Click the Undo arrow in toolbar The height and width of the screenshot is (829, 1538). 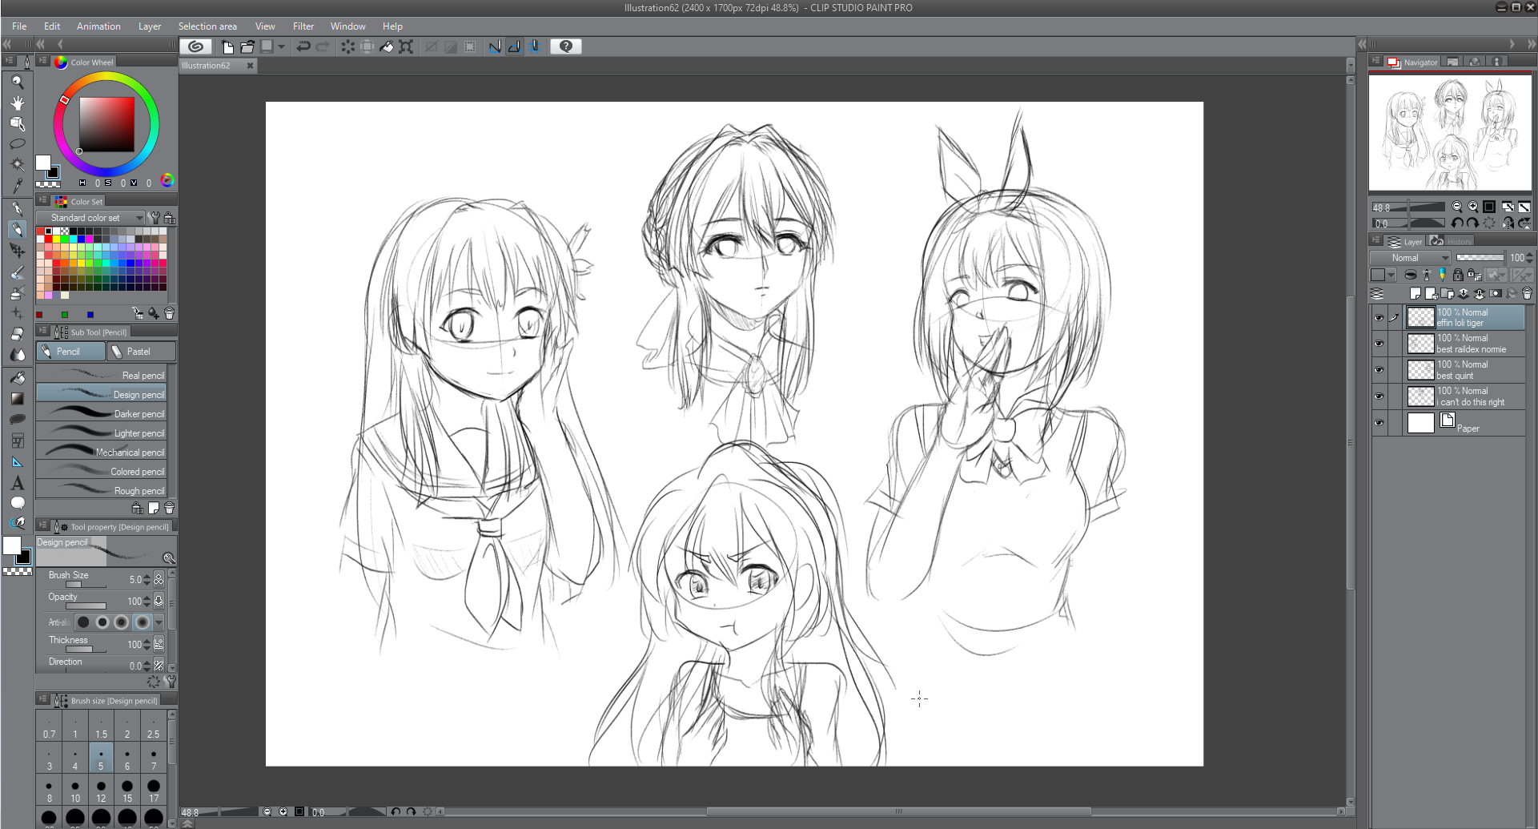(x=303, y=46)
